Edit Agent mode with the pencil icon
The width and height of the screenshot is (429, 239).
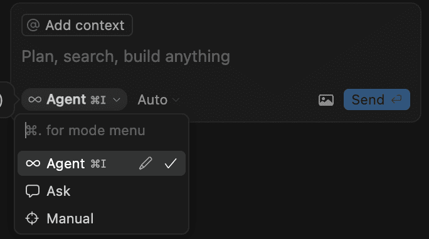click(x=146, y=163)
